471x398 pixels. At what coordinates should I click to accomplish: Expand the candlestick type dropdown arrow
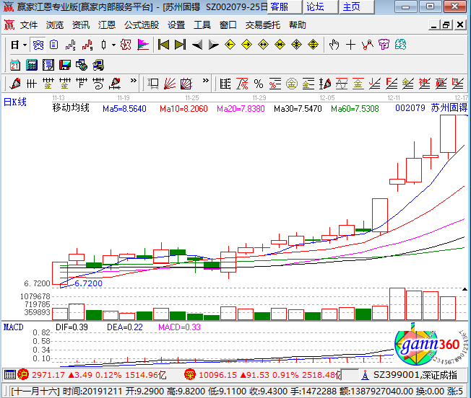pos(113,45)
